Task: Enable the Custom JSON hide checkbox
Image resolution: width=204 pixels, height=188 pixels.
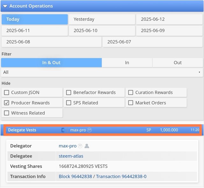Action: pos(6,93)
